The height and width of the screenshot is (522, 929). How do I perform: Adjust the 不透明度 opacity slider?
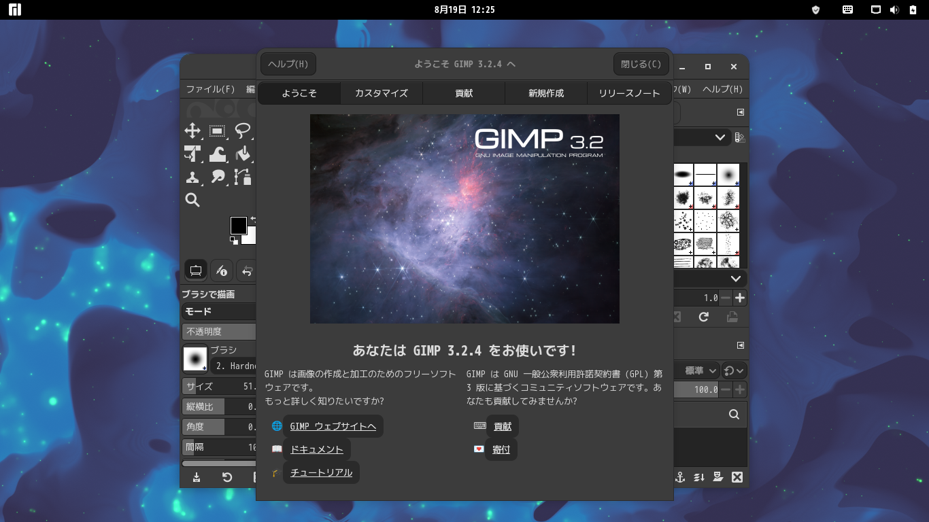tap(219, 332)
